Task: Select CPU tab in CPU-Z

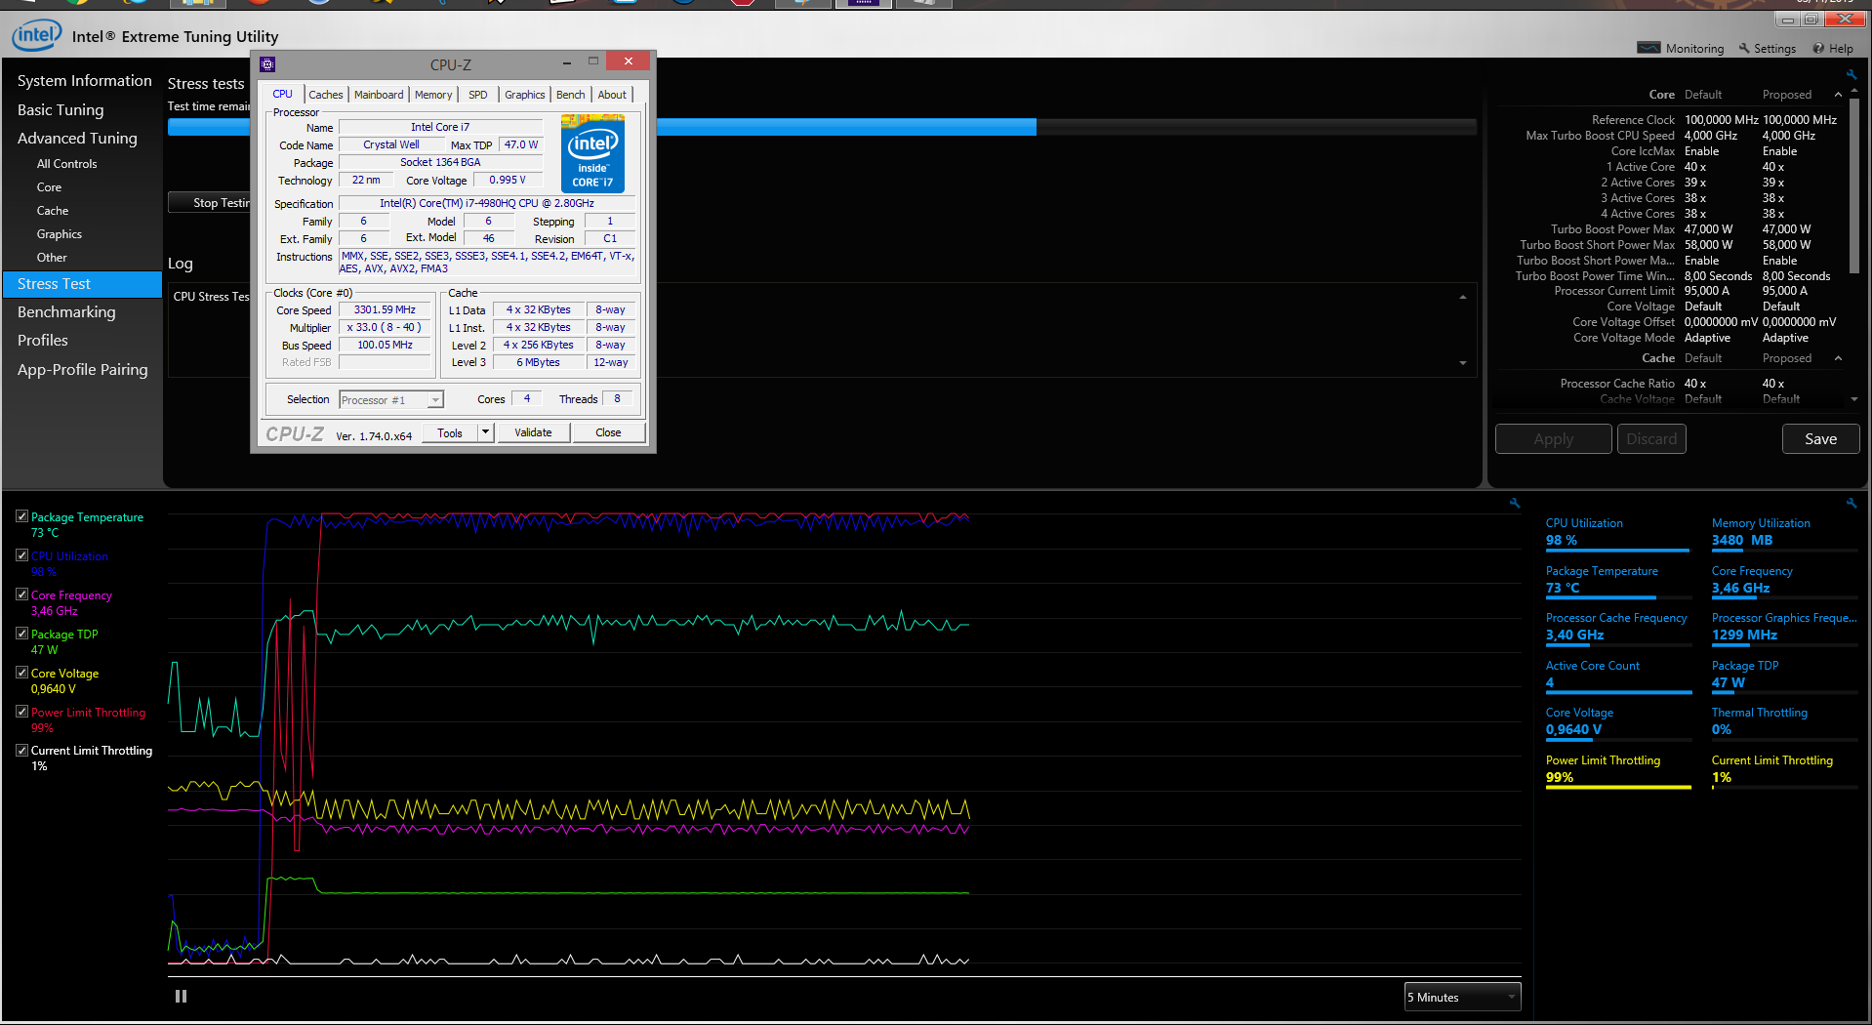Action: pos(283,94)
